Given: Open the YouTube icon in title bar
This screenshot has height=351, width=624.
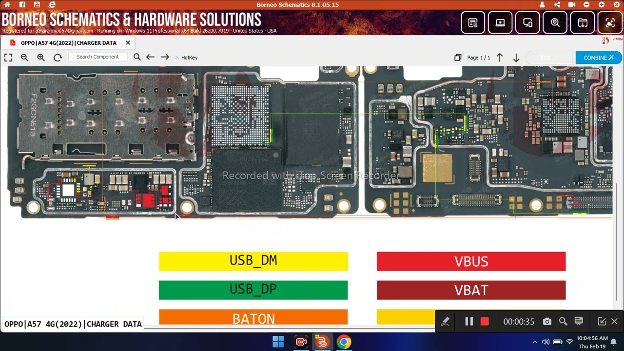Looking at the screenshot, I should (38, 5).
